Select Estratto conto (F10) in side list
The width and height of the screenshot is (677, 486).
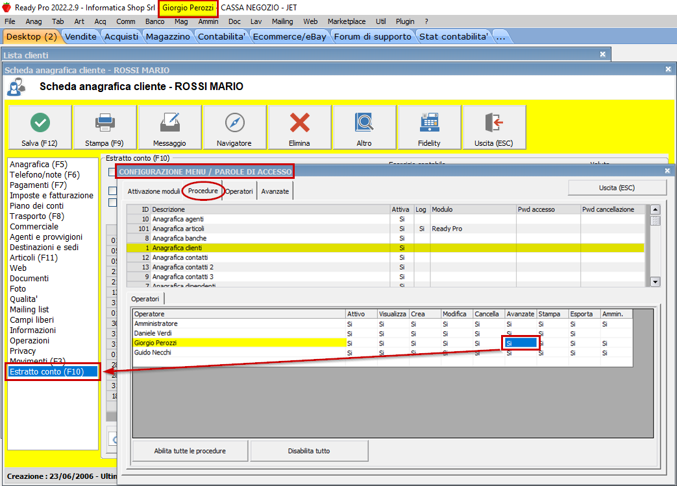point(53,371)
